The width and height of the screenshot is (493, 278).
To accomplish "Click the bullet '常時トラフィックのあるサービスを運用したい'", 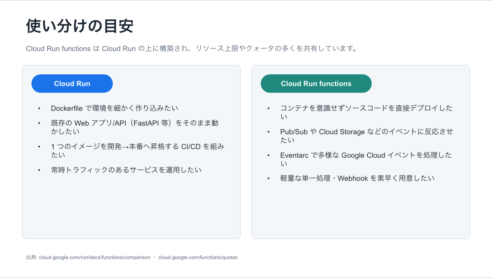I will pyautogui.click(x=126, y=170).
